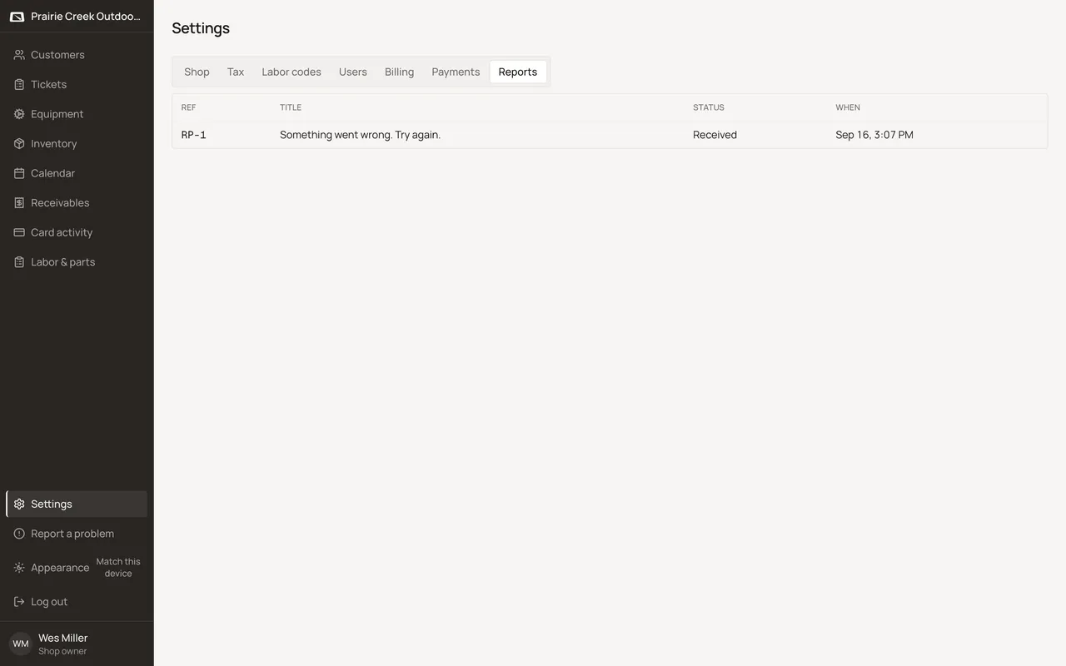Click the STATUS column header
1066x666 pixels.
tap(709, 107)
